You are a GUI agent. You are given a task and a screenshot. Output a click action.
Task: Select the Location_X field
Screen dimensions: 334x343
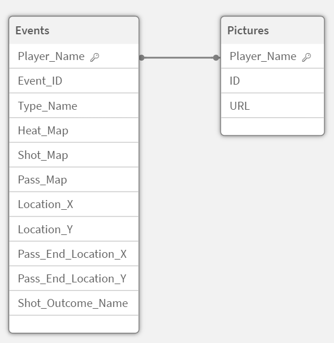[x=74, y=205]
